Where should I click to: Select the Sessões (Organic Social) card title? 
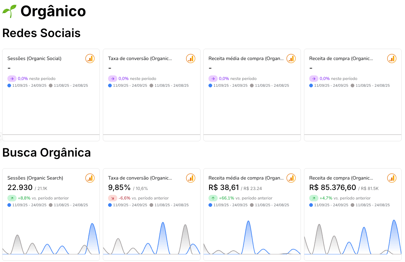(34, 59)
